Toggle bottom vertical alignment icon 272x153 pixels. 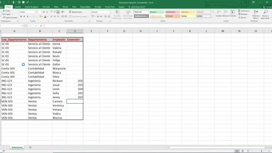tap(58, 12)
